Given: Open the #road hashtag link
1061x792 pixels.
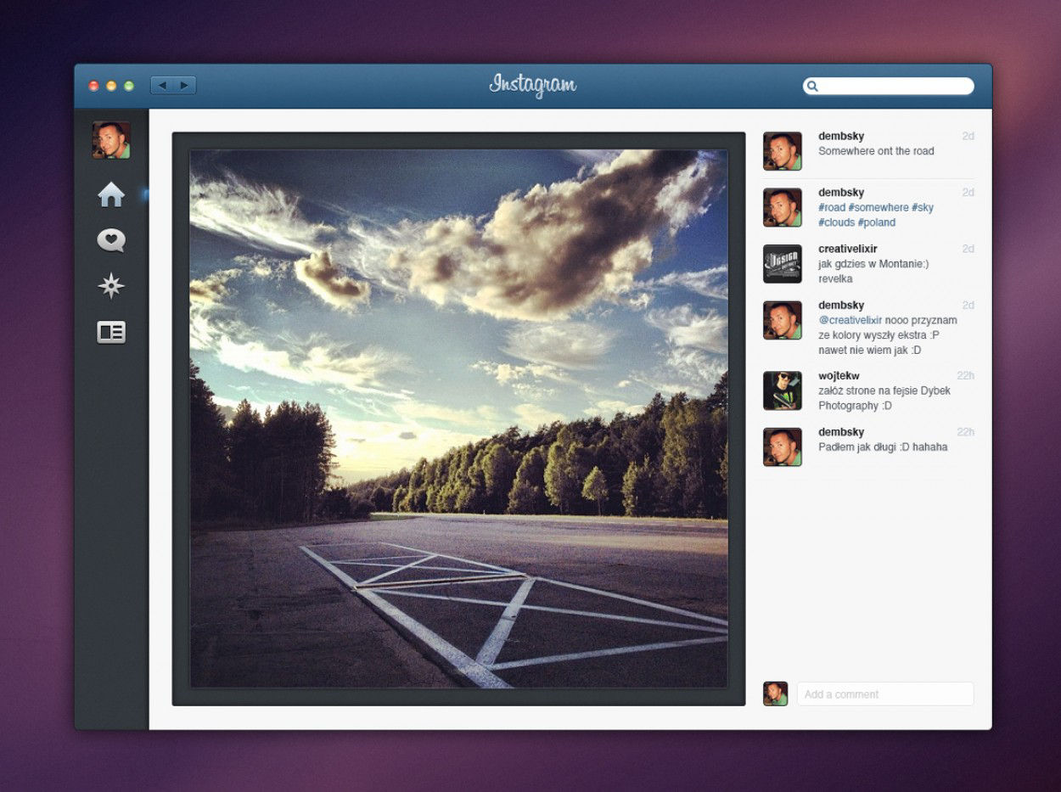Looking at the screenshot, I should [x=832, y=208].
